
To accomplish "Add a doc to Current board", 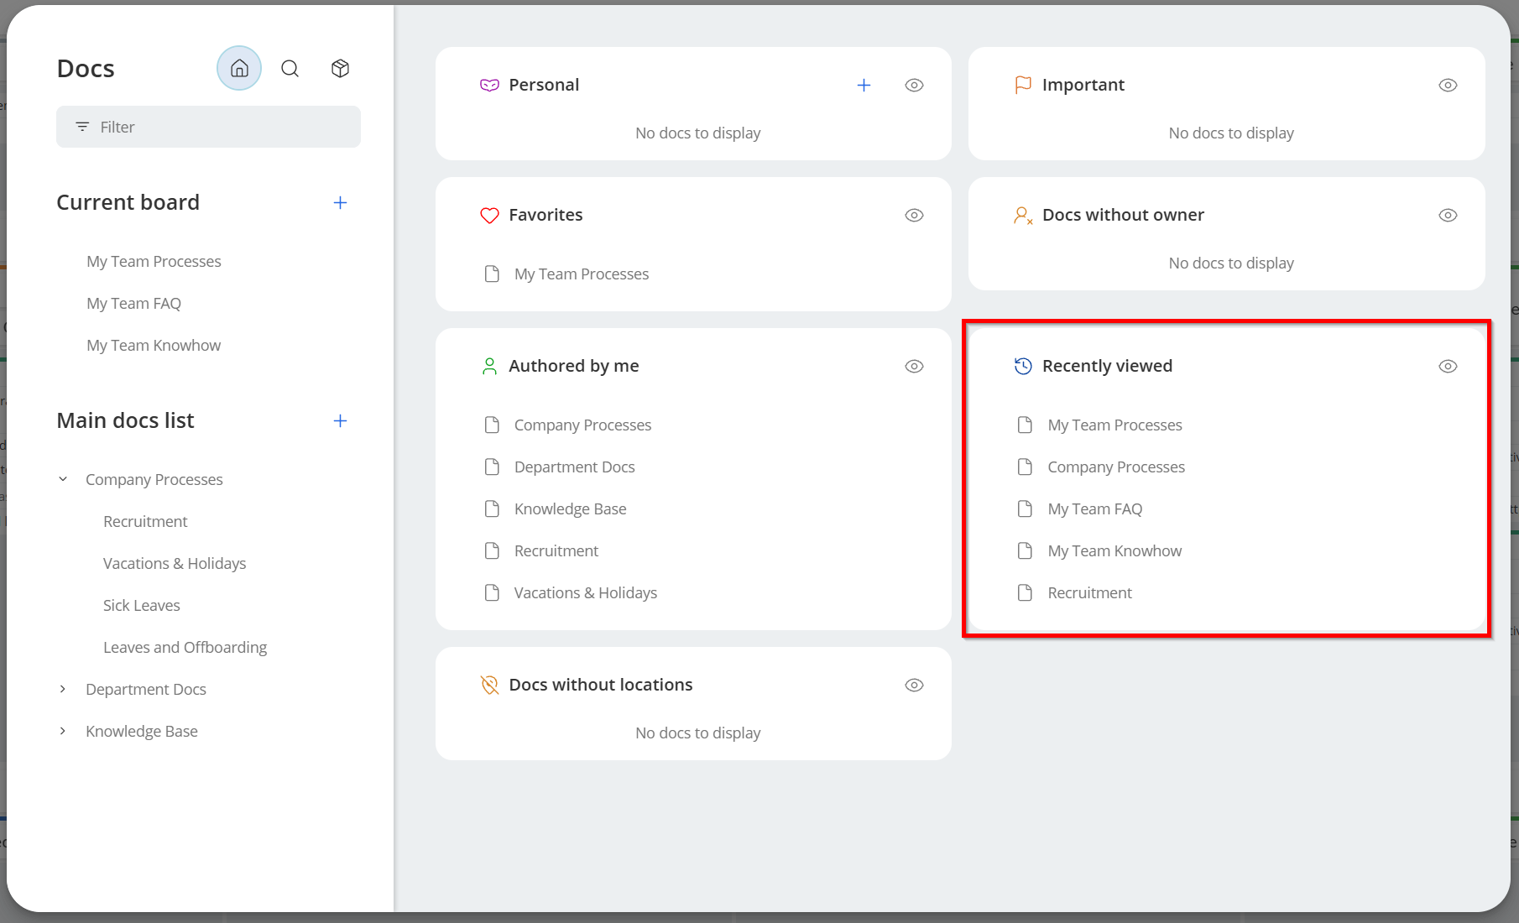I will (340, 203).
